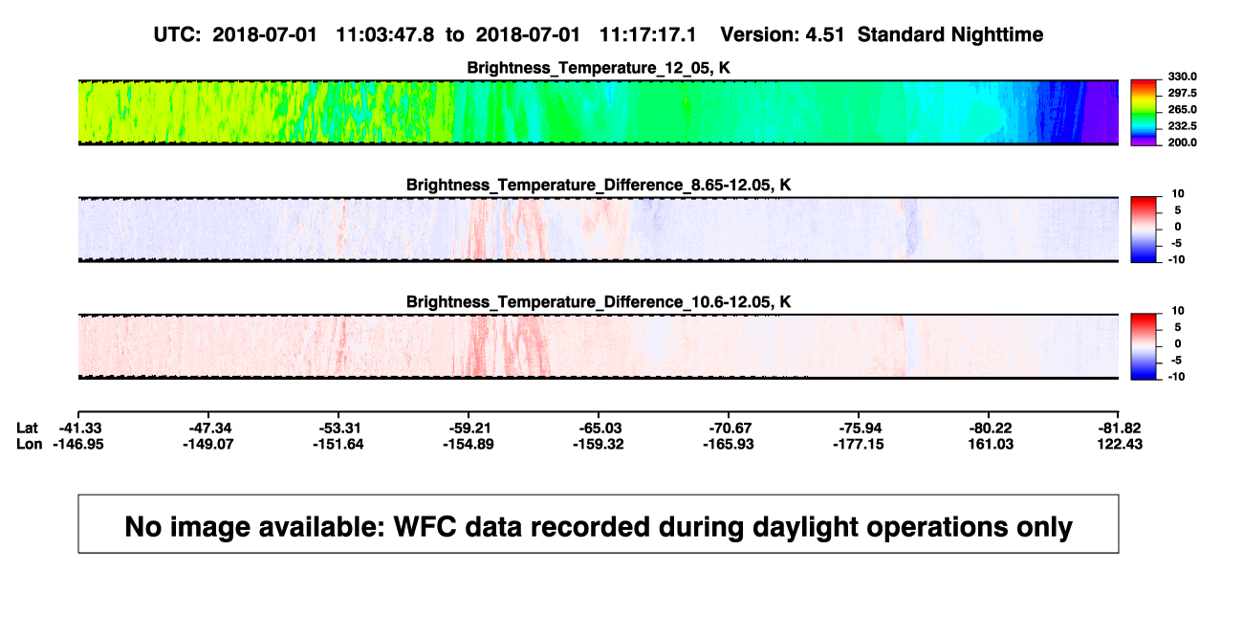Click longitude tick value '-159.32'

pos(599,444)
